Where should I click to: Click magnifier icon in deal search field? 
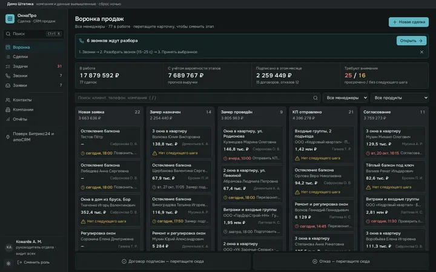click(x=315, y=98)
